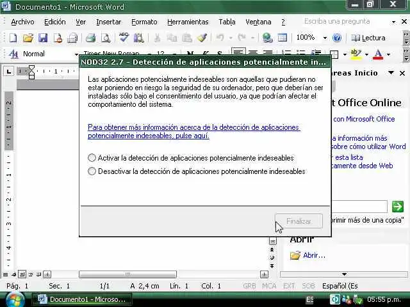The width and height of the screenshot is (410, 307).
Task: Select Desactivar la detección radio button
Action: [92, 171]
